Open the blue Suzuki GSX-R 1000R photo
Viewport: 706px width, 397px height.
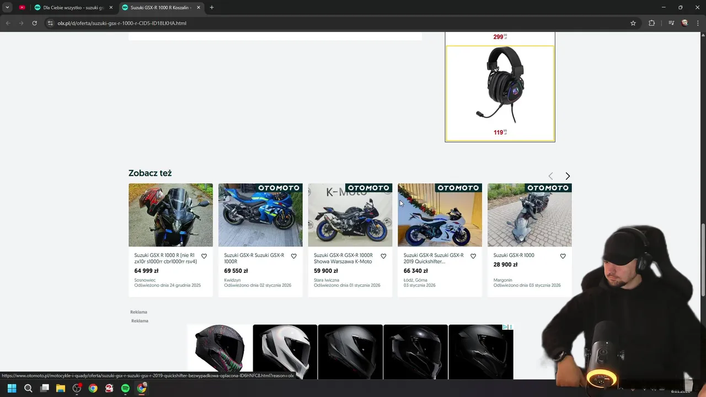(260, 215)
